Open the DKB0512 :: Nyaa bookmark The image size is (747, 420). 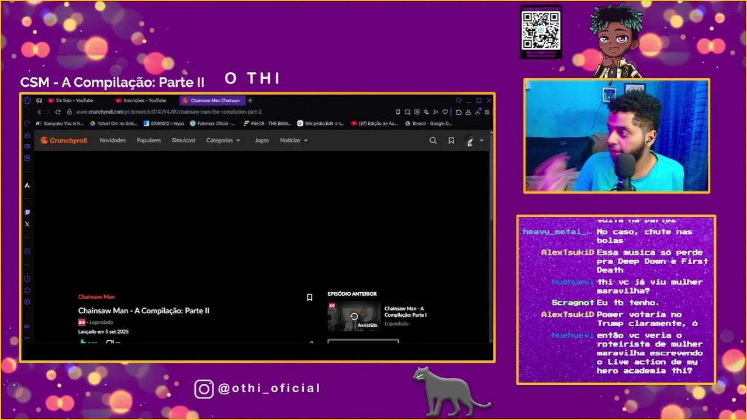pos(164,124)
